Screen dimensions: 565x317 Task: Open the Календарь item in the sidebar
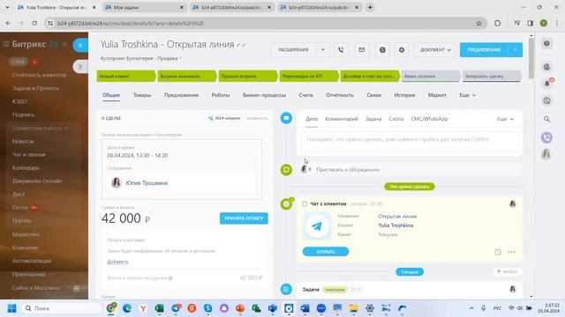(x=26, y=168)
